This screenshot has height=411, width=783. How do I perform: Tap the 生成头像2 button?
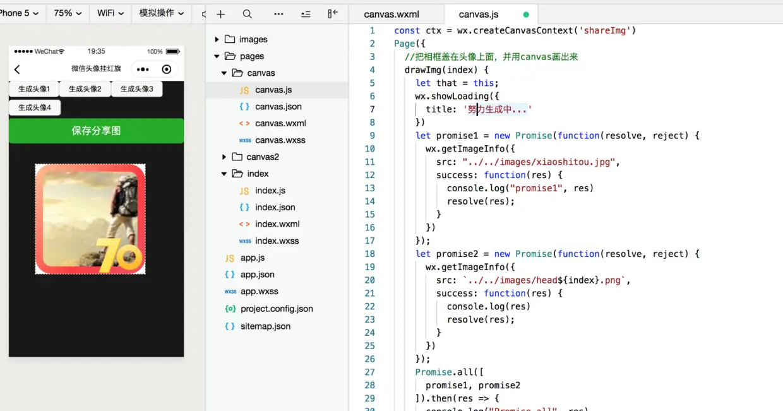85,89
